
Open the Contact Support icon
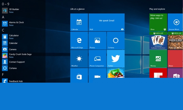[5, 62]
